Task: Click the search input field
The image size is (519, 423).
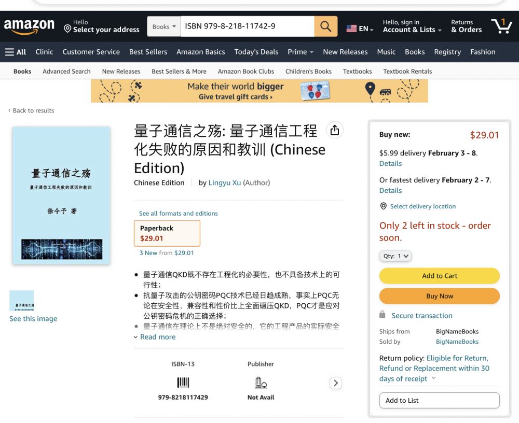Action: tap(247, 26)
